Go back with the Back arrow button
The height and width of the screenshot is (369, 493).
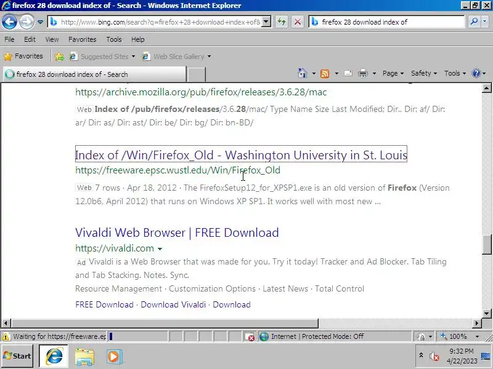pos(9,22)
